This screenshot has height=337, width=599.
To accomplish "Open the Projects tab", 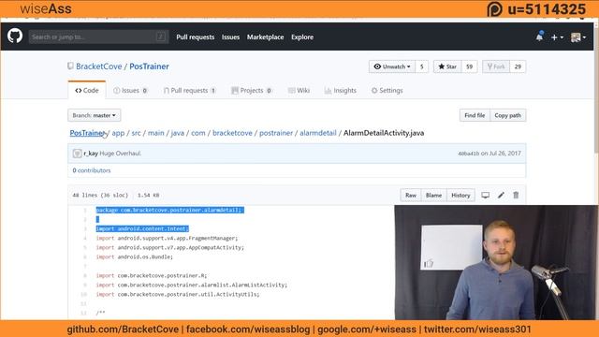I will coord(252,91).
